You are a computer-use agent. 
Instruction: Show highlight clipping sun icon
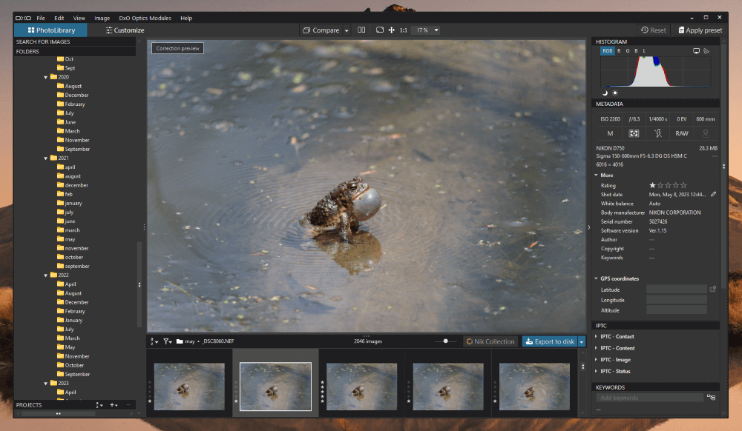coord(614,93)
